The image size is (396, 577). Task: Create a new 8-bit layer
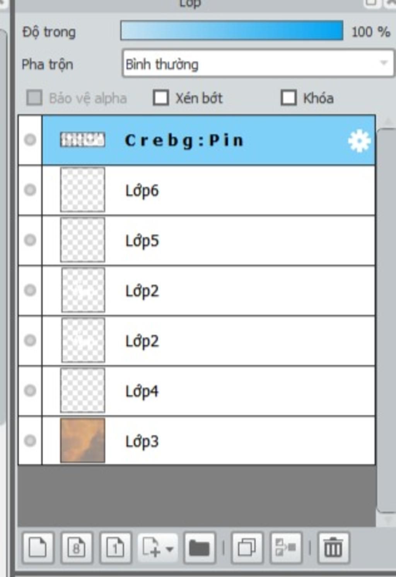click(77, 548)
